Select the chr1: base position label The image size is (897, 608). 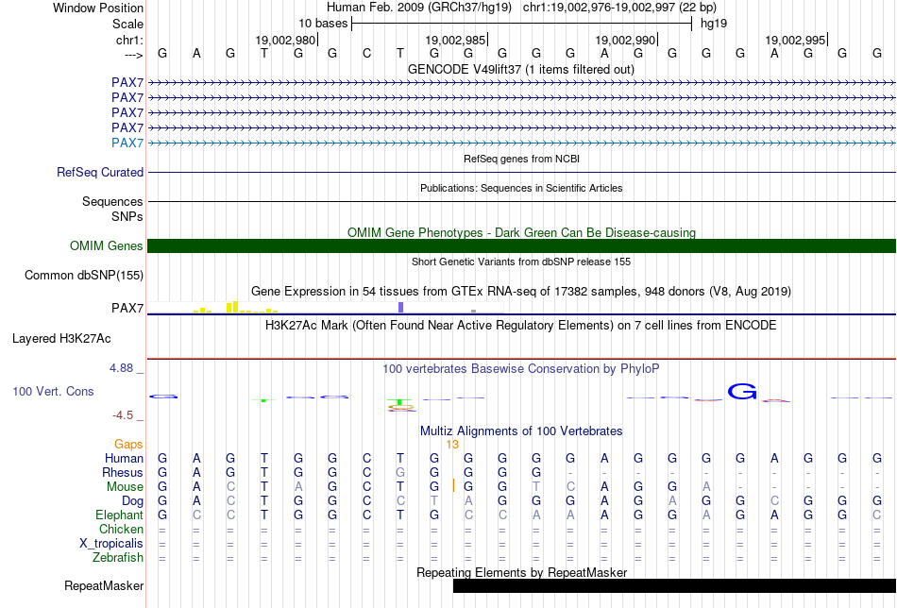(129, 40)
